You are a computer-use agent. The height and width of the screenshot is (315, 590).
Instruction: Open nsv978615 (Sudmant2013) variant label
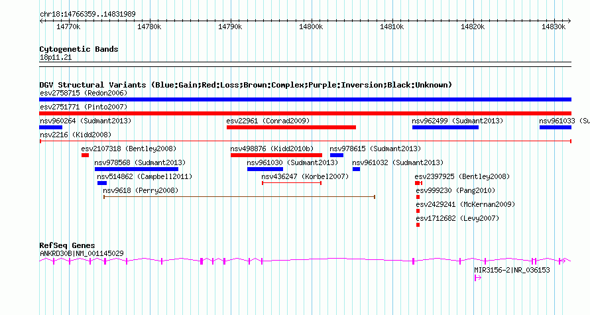tap(375, 149)
